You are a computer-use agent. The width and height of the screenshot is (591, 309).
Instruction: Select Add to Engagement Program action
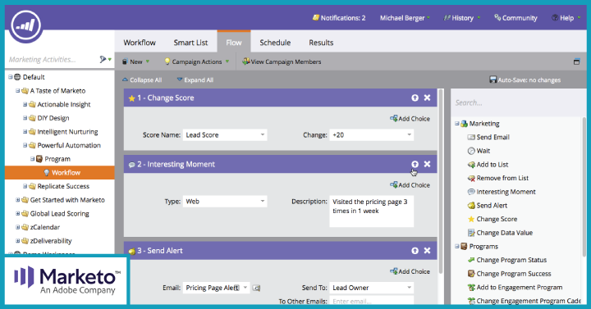coord(515,288)
